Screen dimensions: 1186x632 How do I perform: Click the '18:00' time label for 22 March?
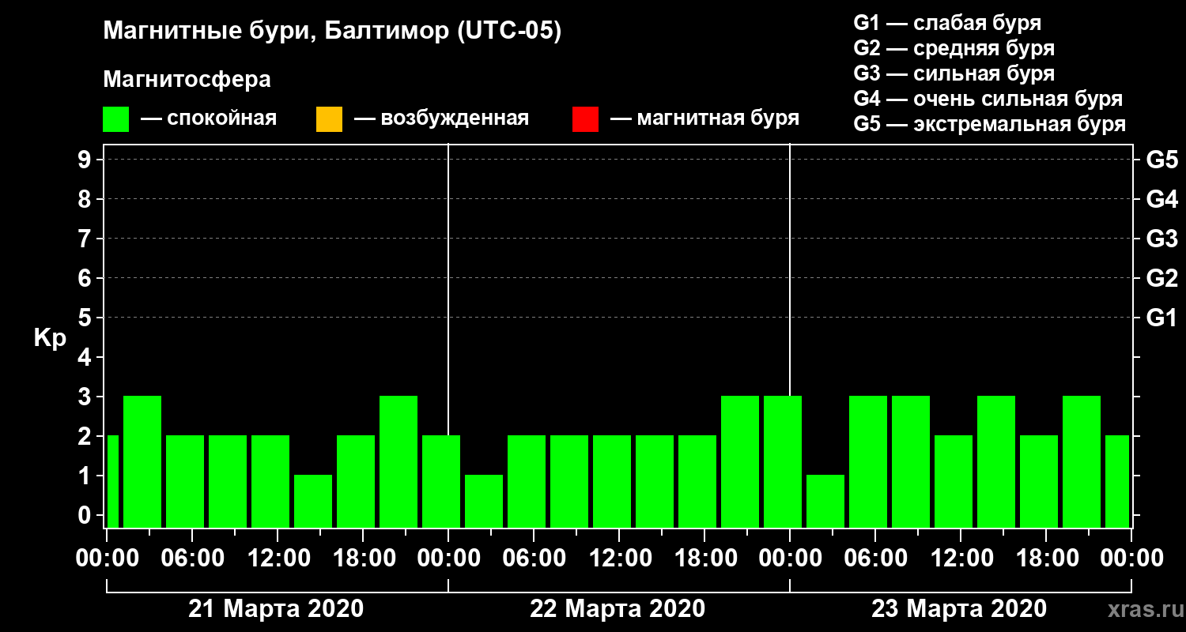pyautogui.click(x=704, y=559)
